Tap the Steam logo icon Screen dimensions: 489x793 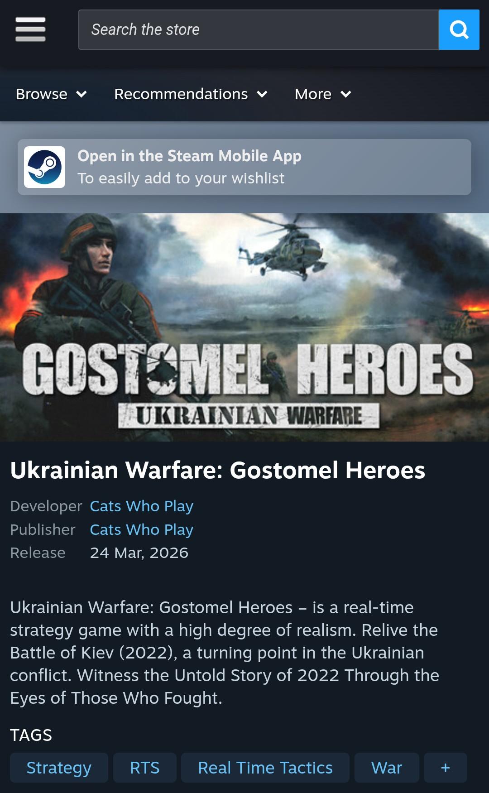pos(44,167)
